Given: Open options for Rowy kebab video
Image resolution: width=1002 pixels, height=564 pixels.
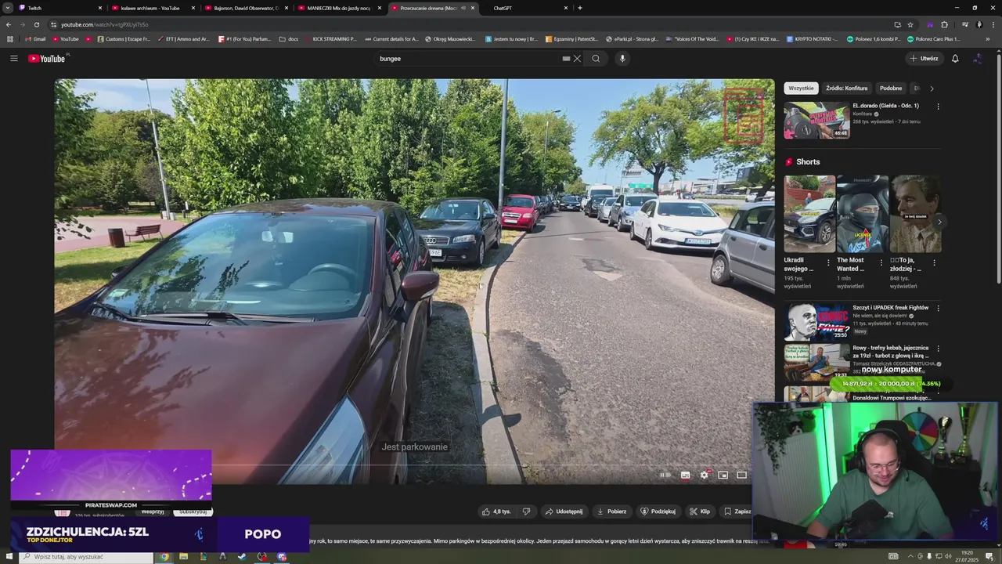Looking at the screenshot, I should [938, 348].
